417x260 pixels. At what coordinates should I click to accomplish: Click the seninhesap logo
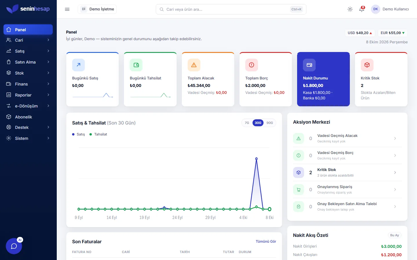[x=28, y=9]
